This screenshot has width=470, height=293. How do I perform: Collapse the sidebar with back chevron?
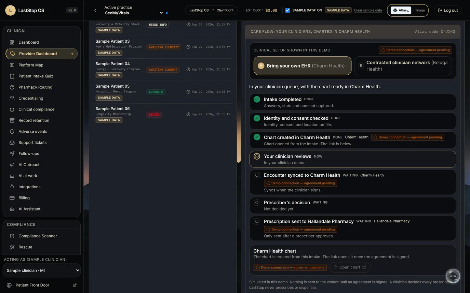pyautogui.click(x=95, y=11)
